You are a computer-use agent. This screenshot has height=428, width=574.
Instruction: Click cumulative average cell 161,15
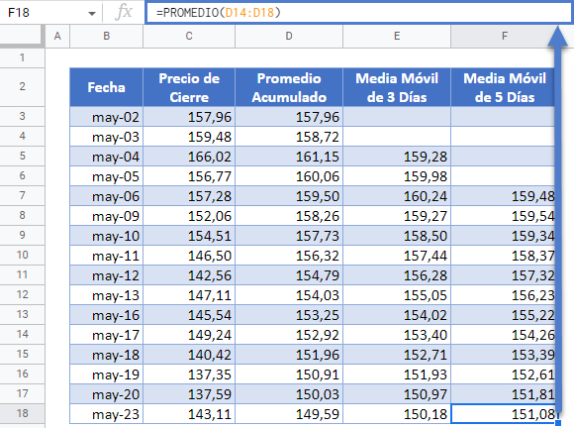coord(289,157)
